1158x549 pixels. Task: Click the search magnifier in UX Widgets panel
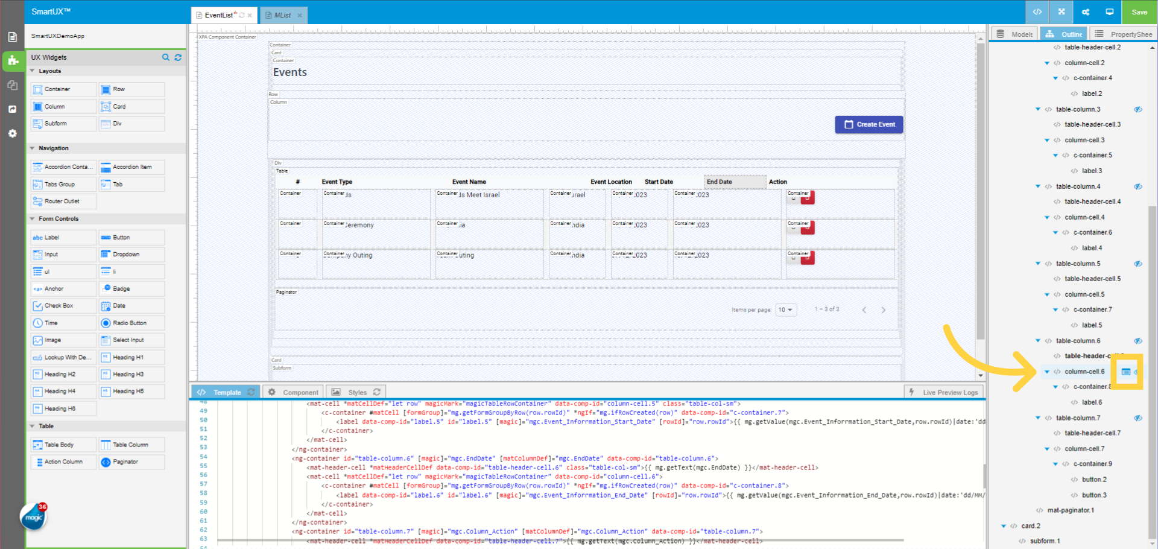(166, 57)
